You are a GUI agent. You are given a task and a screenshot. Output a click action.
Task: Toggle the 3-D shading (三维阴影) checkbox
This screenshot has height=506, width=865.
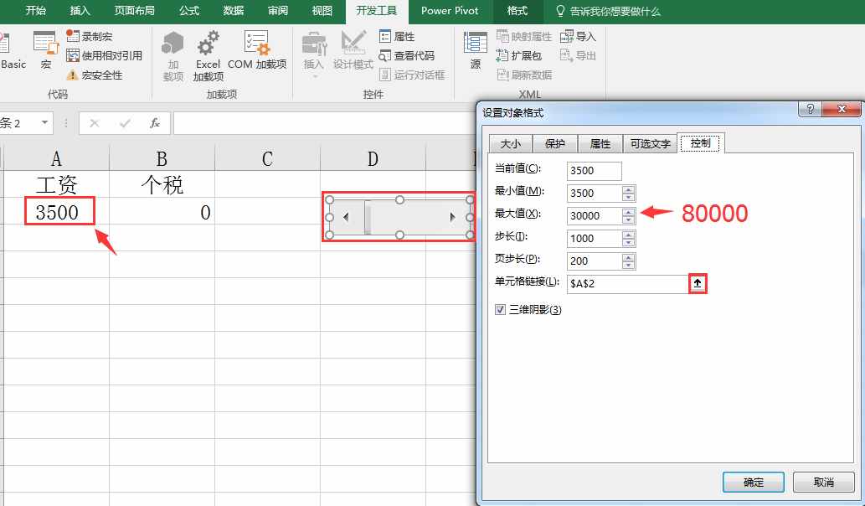tap(500, 310)
